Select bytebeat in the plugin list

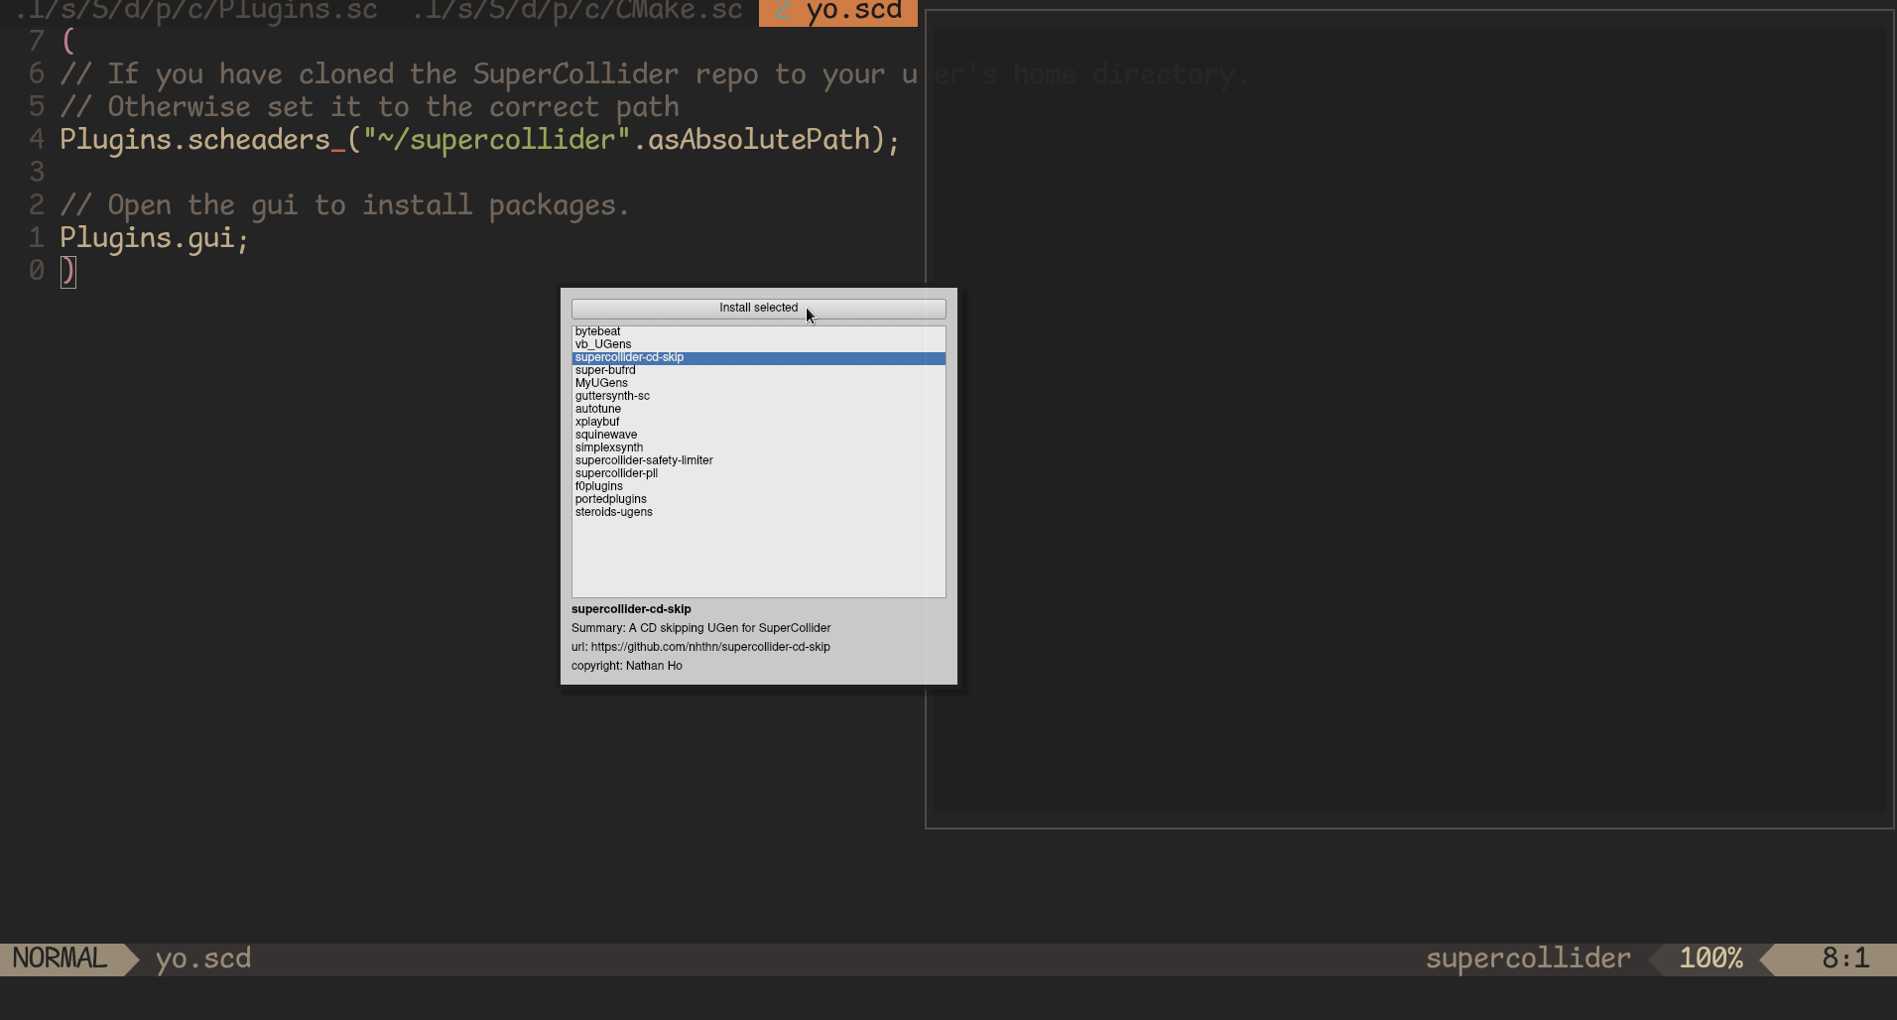pos(758,332)
